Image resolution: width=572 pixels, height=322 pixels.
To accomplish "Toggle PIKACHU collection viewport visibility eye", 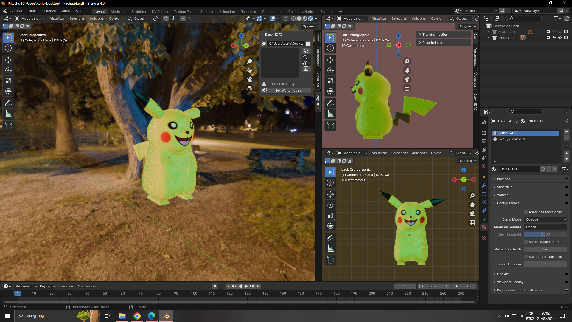I will (x=560, y=38).
